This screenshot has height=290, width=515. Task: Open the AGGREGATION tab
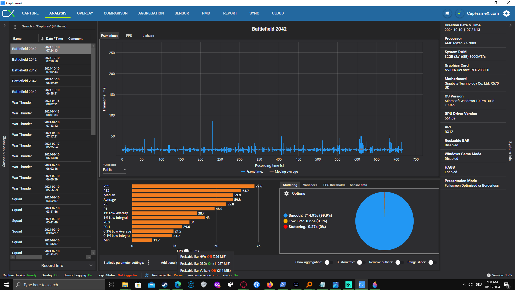[151, 13]
